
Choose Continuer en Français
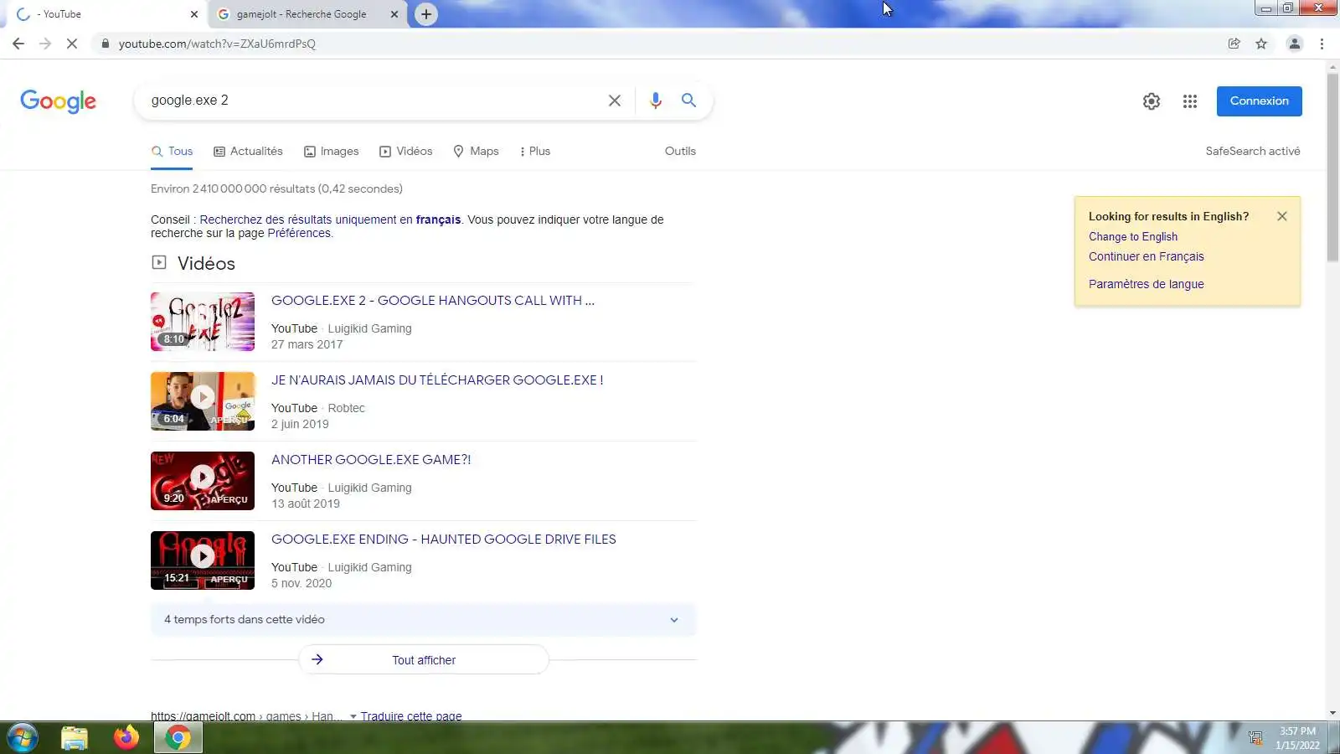pyautogui.click(x=1147, y=257)
